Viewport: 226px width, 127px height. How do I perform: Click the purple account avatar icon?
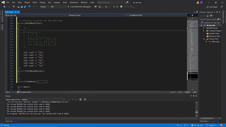(201, 2)
